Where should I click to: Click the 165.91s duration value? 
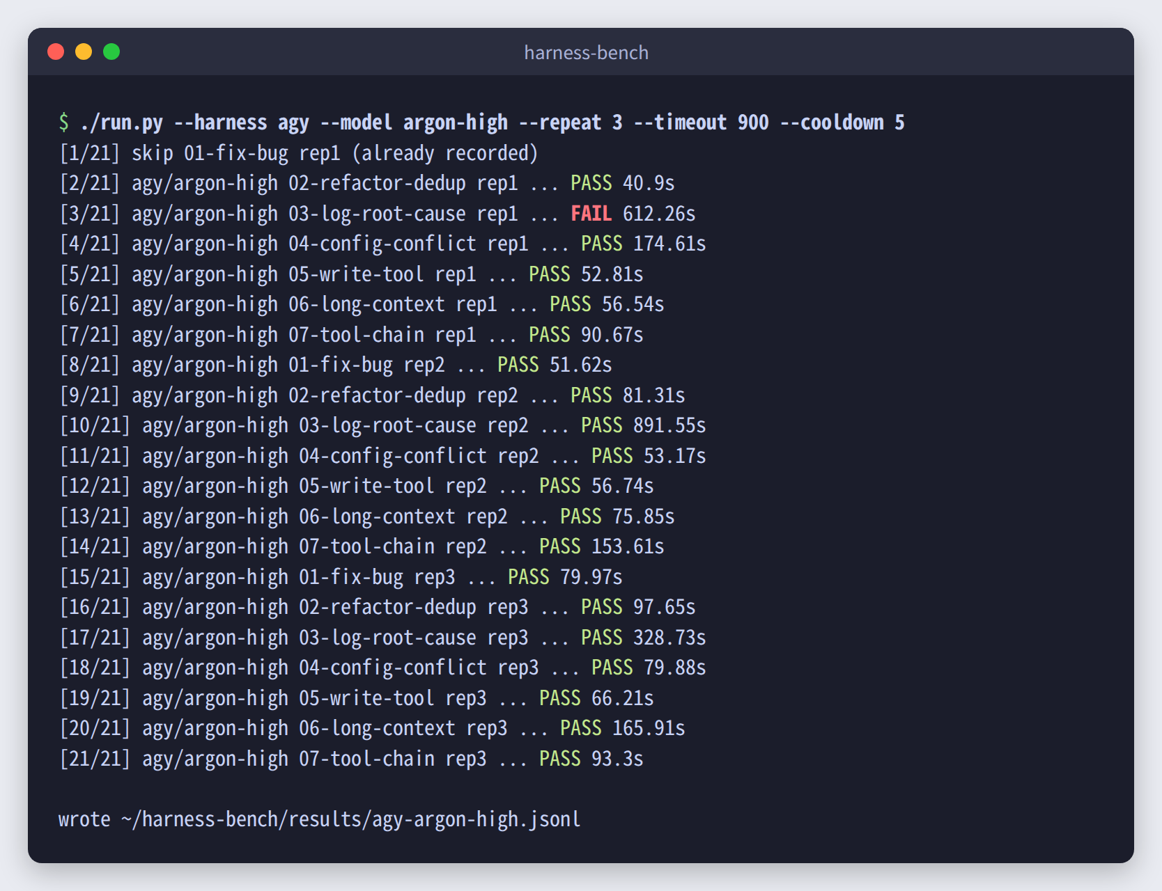[649, 728]
